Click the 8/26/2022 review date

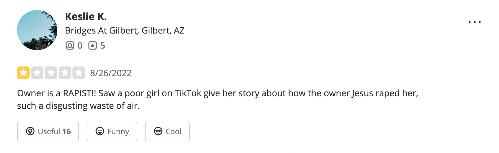tap(111, 73)
